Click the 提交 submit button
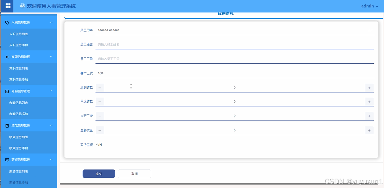384x188 pixels. (x=99, y=174)
